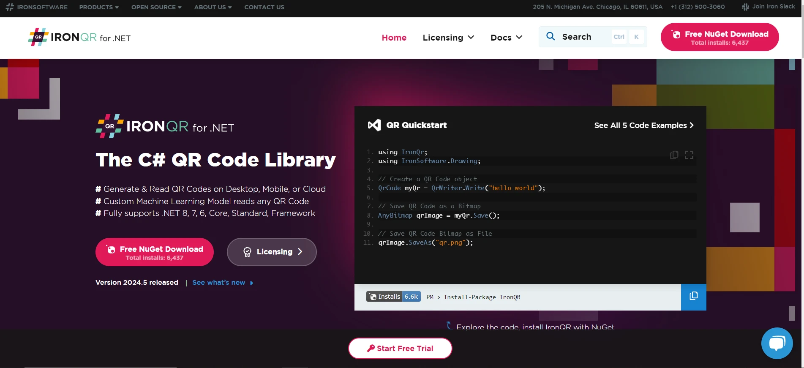The height and width of the screenshot is (368, 804).
Task: Click the IronQR logo in header
Action: coord(79,38)
